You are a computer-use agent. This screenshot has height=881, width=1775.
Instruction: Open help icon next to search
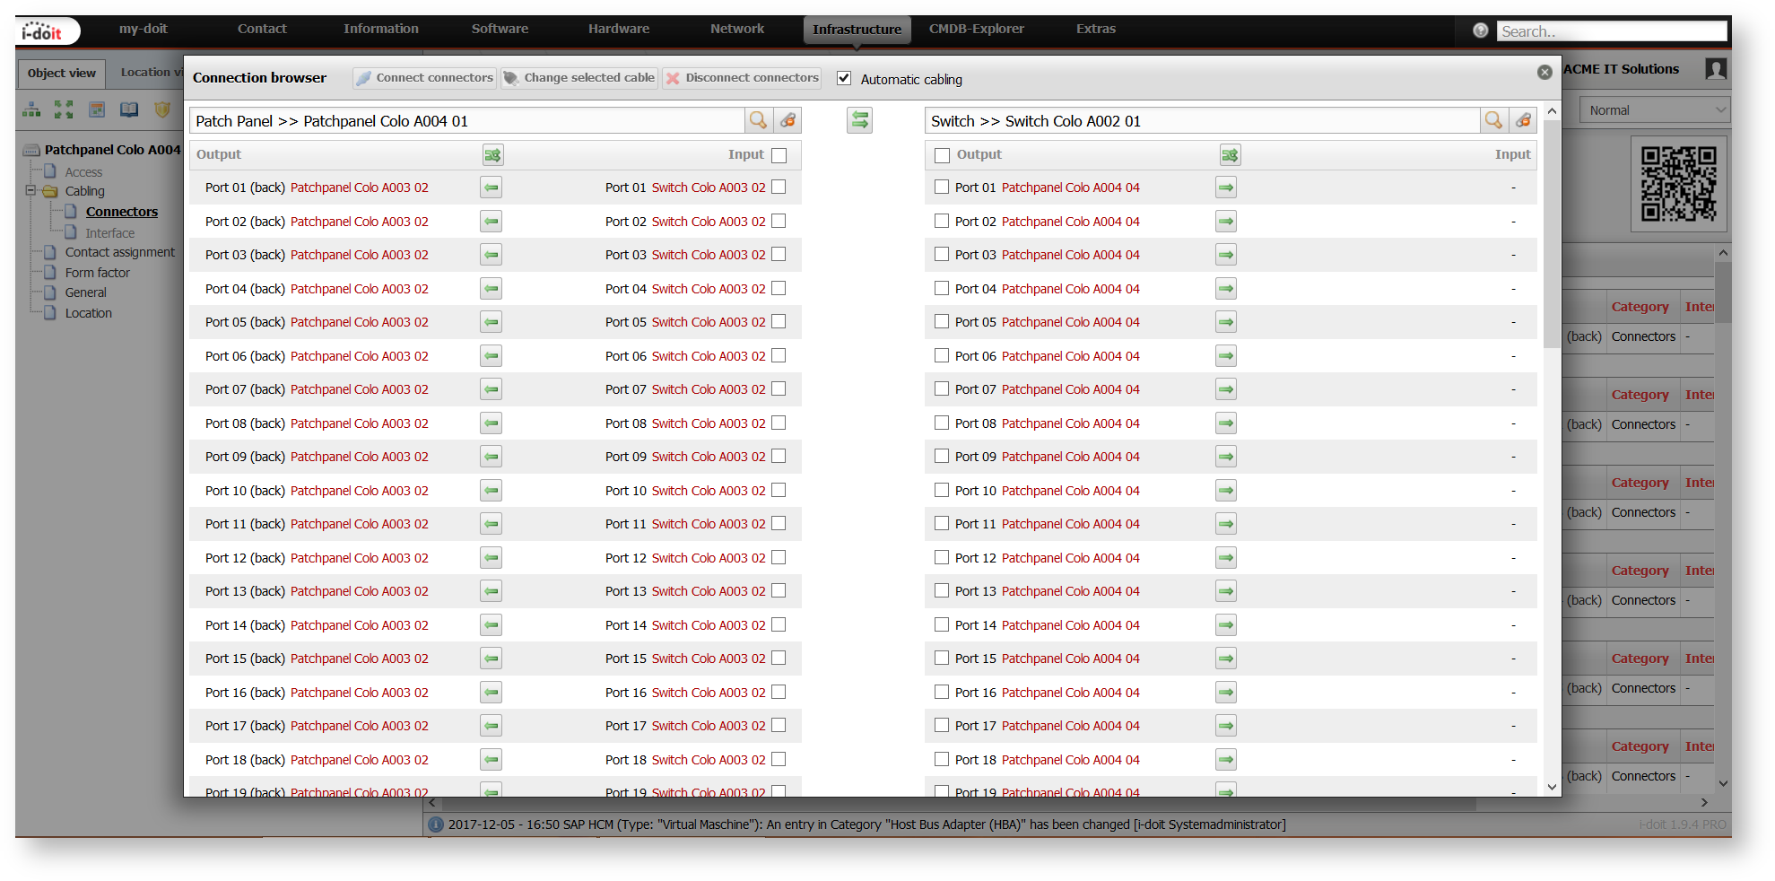[x=1481, y=31]
